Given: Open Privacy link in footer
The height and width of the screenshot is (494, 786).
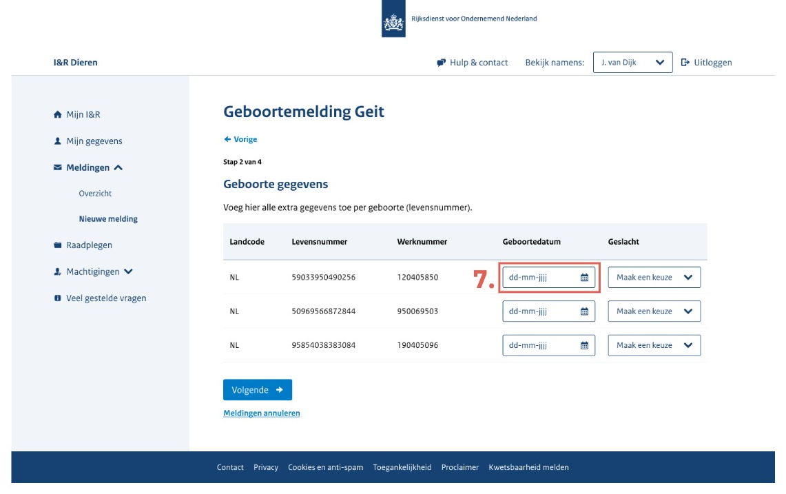Looking at the screenshot, I should pos(266,467).
